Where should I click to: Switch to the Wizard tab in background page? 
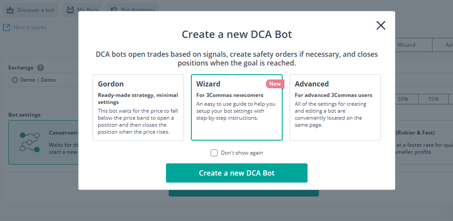(406, 45)
